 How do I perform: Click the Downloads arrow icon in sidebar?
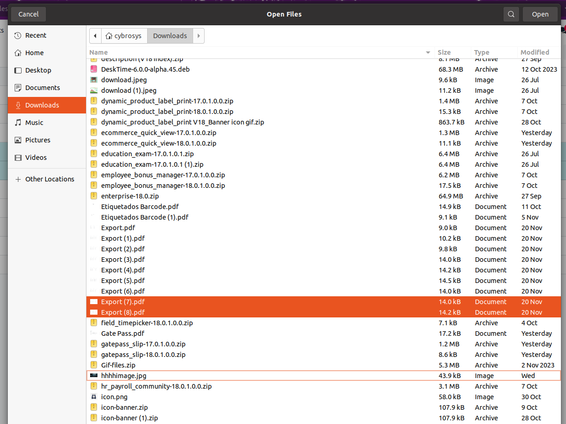(18, 105)
